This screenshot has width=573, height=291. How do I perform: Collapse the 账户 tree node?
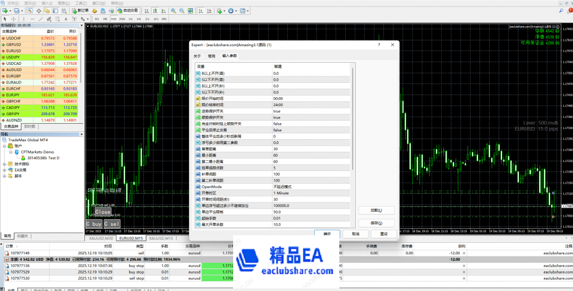[4, 145]
